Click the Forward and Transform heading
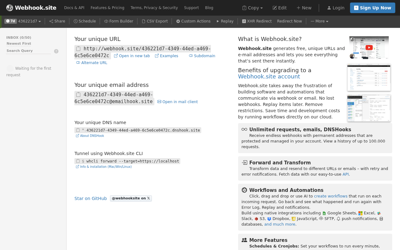The height and width of the screenshot is (250, 400). coord(280,163)
